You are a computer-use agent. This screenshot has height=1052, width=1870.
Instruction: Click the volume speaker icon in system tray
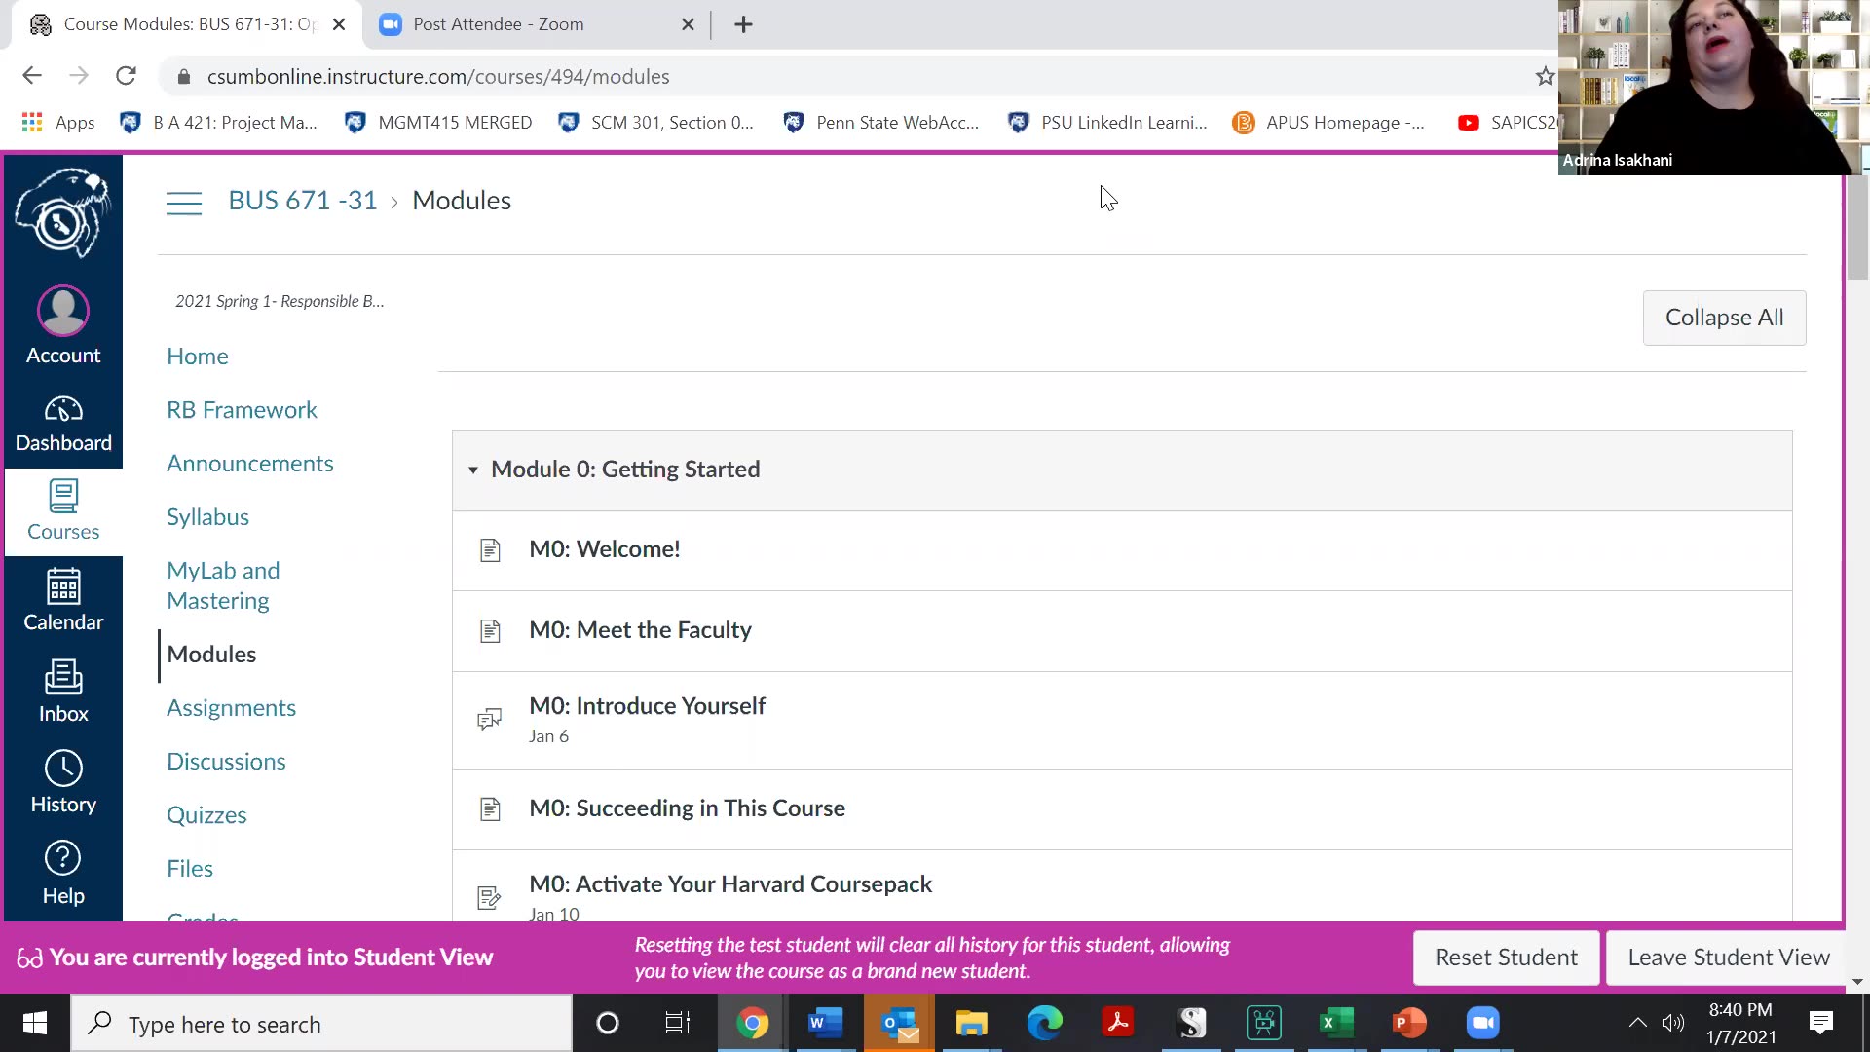tap(1673, 1023)
